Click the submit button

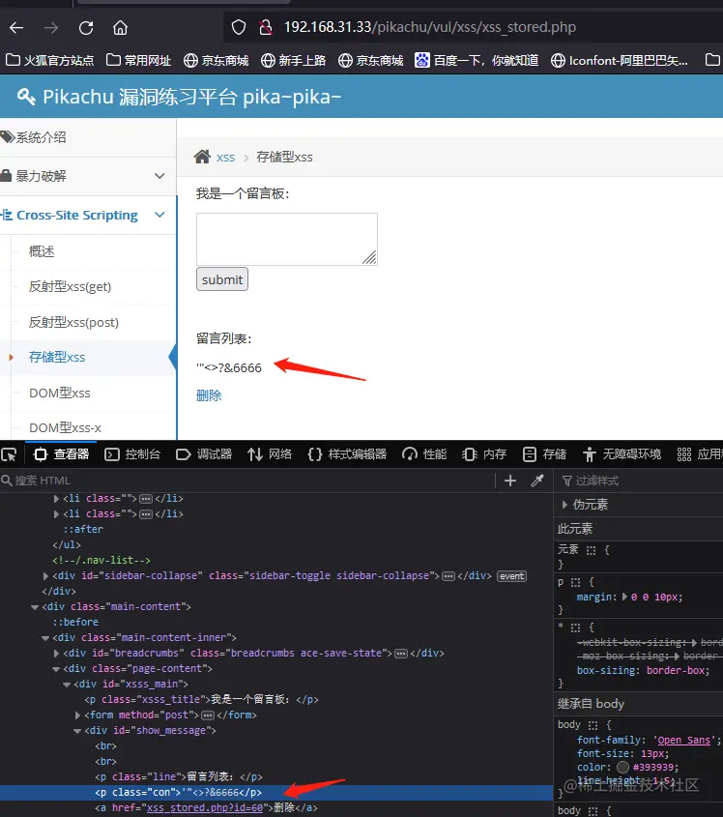[222, 279]
